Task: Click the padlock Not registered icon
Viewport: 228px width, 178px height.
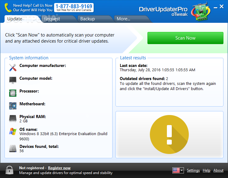Action: 9,170
